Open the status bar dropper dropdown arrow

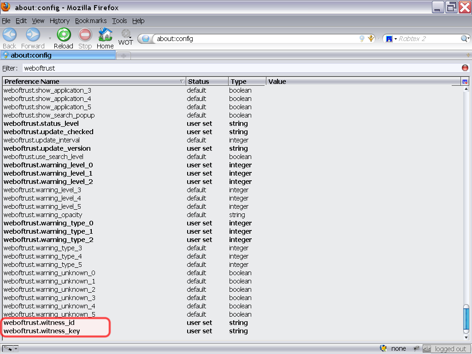16,348
